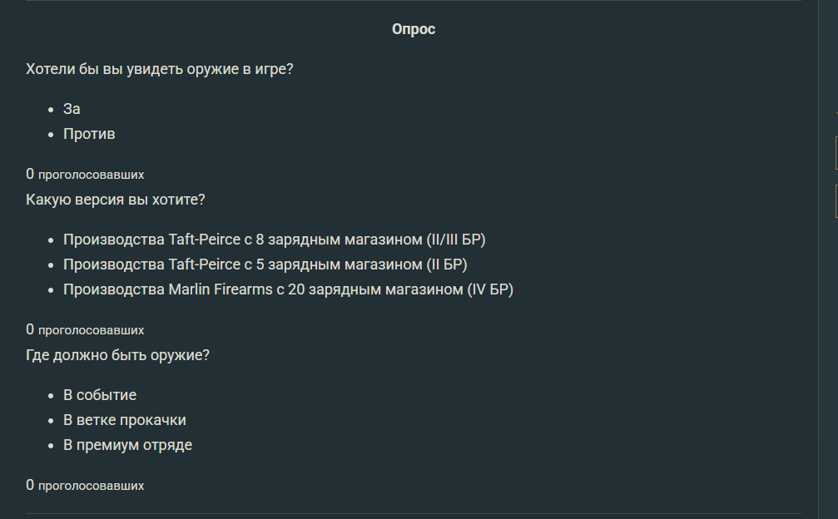Image resolution: width=838 pixels, height=519 pixels.
Task: Select Taft-Peirce 5-round magazine version
Action: [x=265, y=264]
